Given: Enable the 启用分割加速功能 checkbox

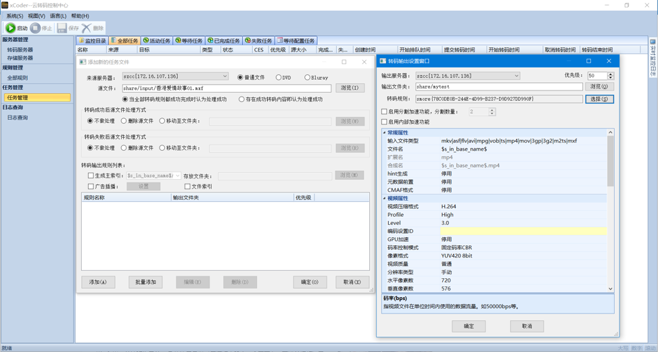Looking at the screenshot, I should [x=385, y=111].
